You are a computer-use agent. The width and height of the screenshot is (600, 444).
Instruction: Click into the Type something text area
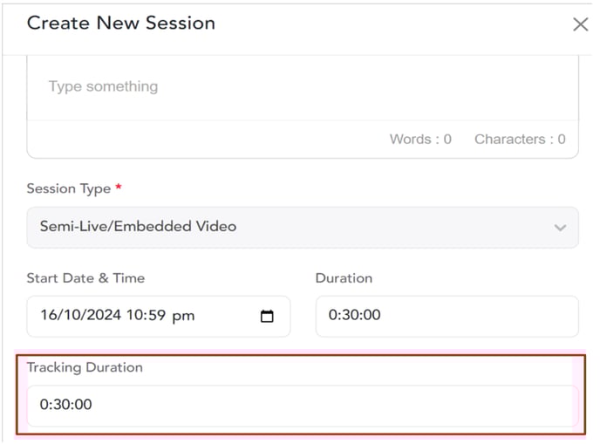coord(303,87)
